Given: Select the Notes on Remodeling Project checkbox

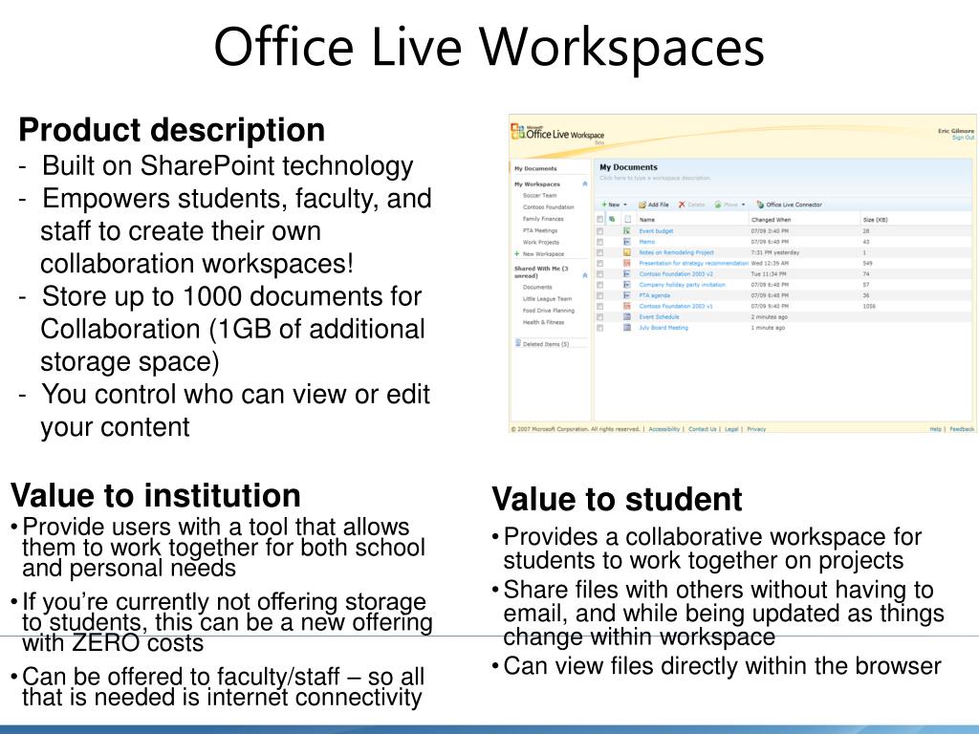Looking at the screenshot, I should (x=600, y=252).
